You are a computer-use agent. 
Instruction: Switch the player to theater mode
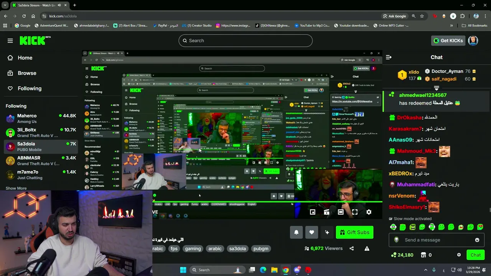pos(341,212)
